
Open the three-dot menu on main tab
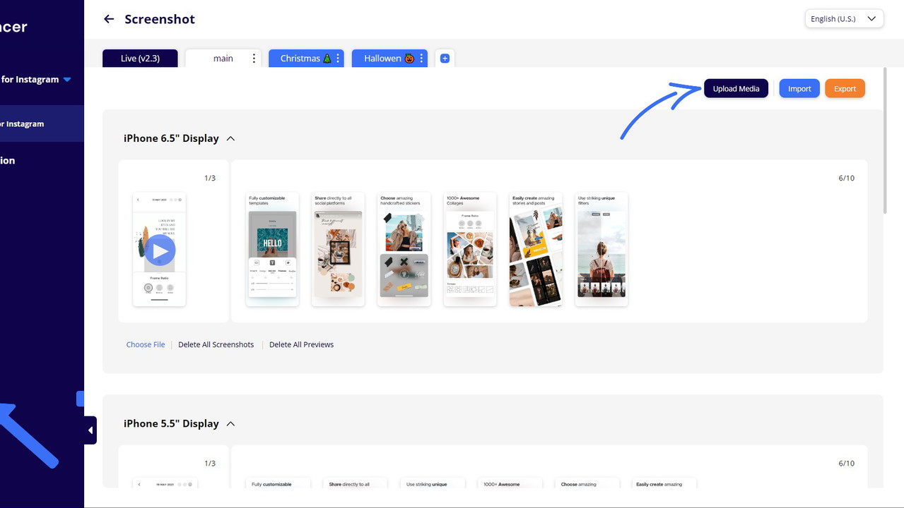click(x=254, y=59)
